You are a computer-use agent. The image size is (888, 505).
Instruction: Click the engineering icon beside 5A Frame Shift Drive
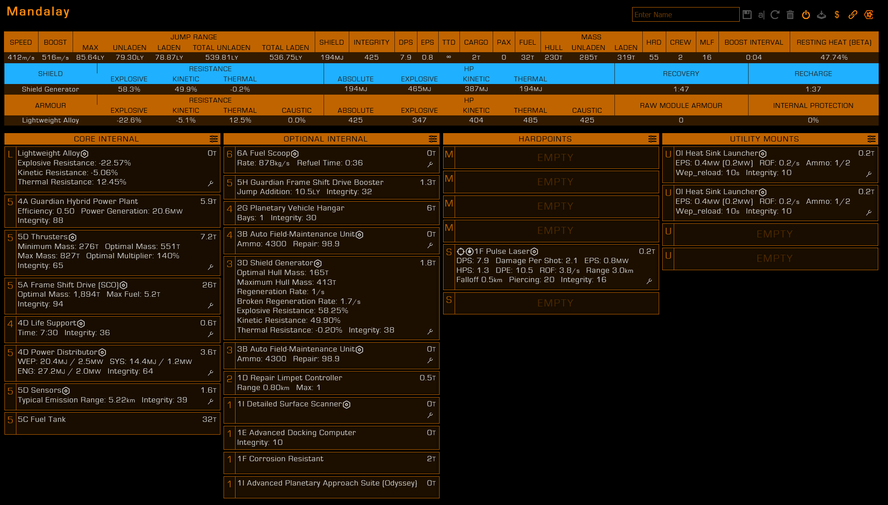tap(124, 285)
